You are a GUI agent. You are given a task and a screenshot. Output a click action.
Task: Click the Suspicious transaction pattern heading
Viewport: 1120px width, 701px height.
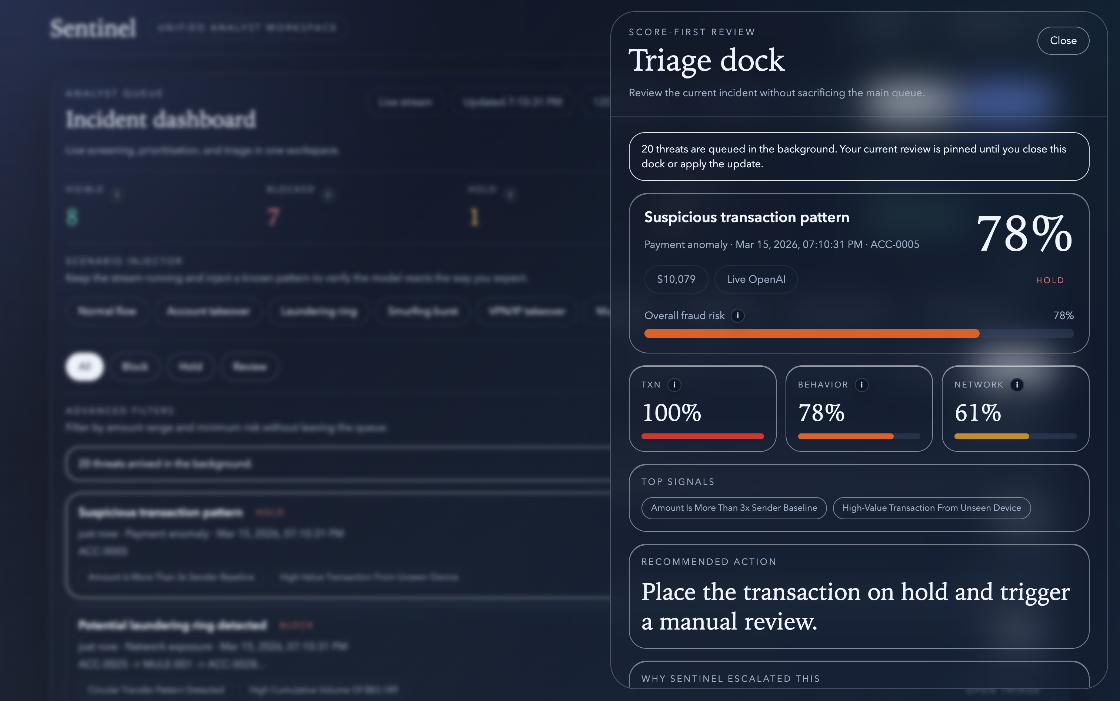click(747, 217)
